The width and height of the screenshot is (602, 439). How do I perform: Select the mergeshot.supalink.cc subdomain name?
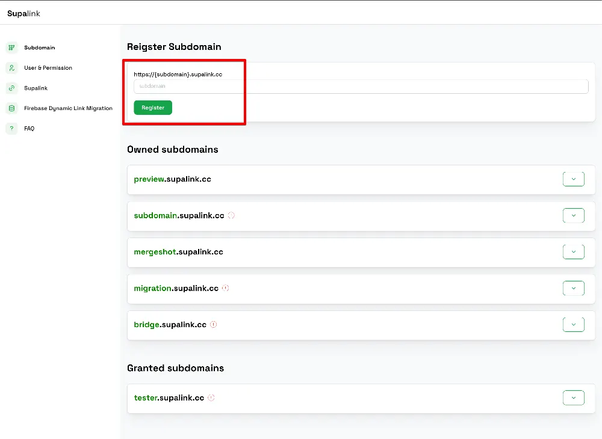(178, 252)
